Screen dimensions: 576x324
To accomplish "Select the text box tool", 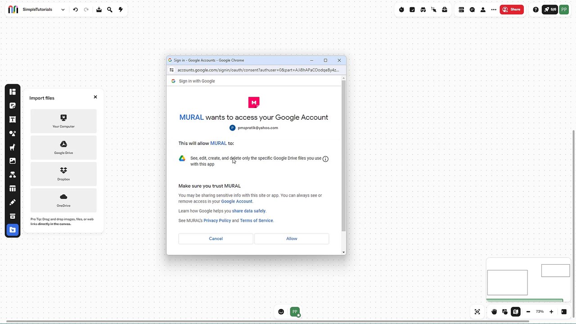I will [x=13, y=119].
